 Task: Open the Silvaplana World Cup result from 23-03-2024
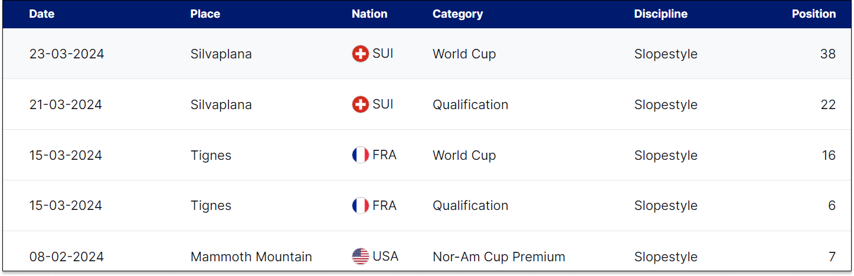coord(427,54)
